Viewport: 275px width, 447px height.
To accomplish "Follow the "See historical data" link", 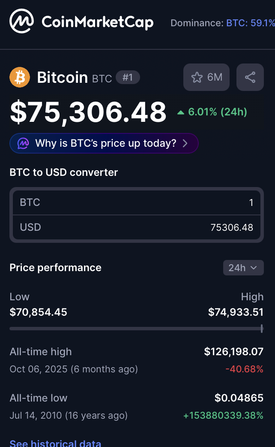I will 55,443.
